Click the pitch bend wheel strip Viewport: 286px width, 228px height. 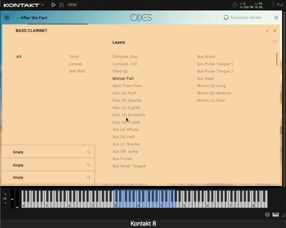(12, 198)
